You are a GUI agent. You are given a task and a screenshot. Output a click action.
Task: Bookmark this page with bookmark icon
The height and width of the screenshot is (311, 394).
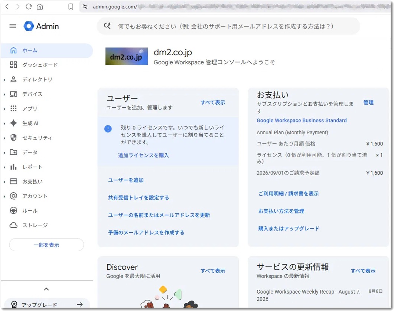pyautogui.click(x=71, y=7)
